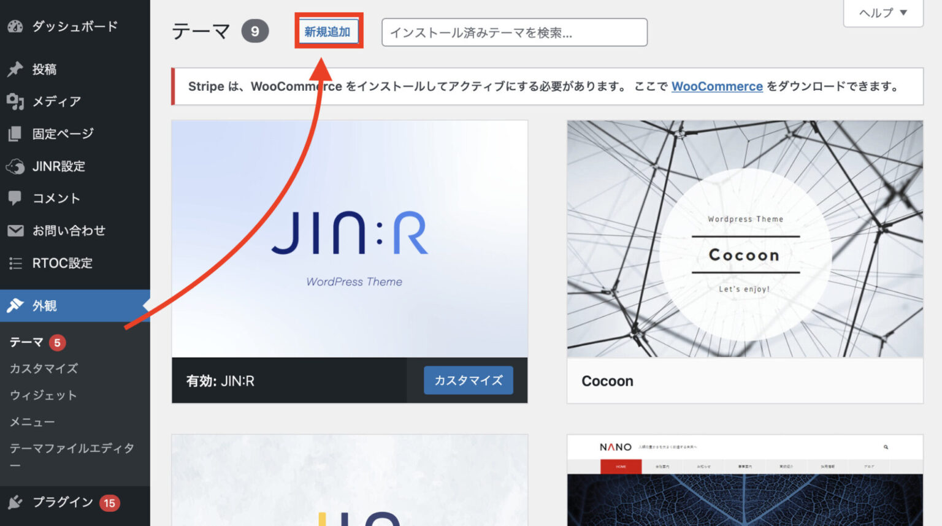This screenshot has width=942, height=526.
Task: Select the Cocoon theme thumbnail
Action: click(745, 238)
